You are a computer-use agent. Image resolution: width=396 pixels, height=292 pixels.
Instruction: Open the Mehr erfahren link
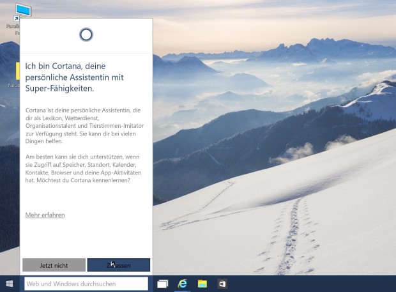(45, 215)
